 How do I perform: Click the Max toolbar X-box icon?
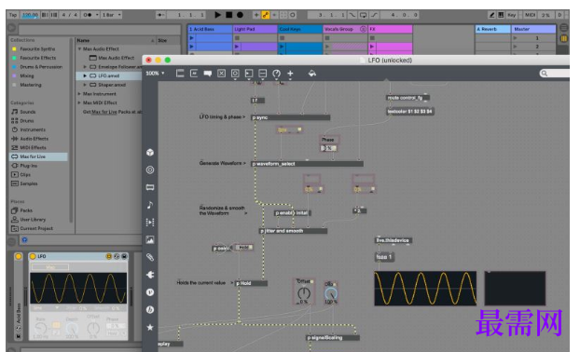pyautogui.click(x=221, y=74)
